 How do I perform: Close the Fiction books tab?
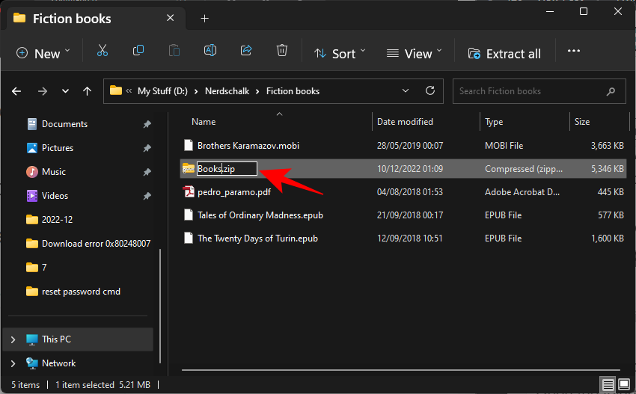click(171, 18)
